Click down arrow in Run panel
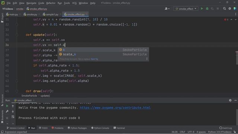Screen dimensions: 238x134 (13, 111)
